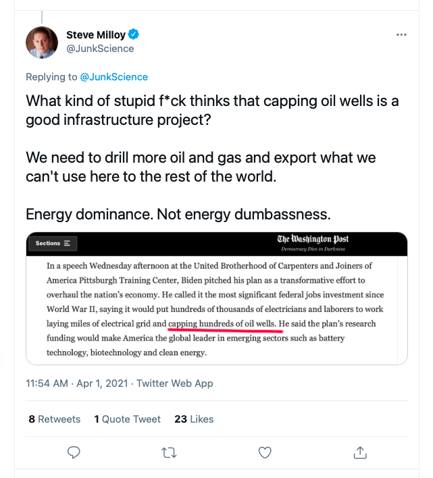The height and width of the screenshot is (478, 433).
Task: Click The Washington Post logo in the image
Action: [x=312, y=240]
